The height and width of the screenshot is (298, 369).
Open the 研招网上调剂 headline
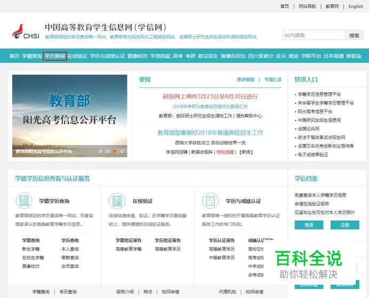[x=210, y=96]
